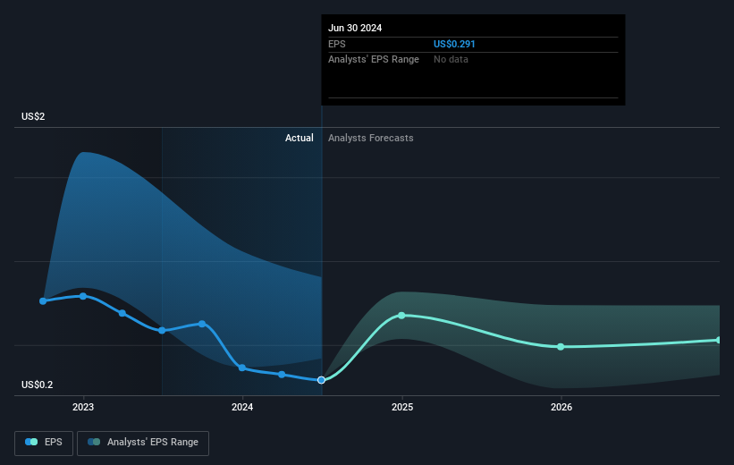Click the 'Analysts' EPS Range' tooltip row label

(374, 59)
